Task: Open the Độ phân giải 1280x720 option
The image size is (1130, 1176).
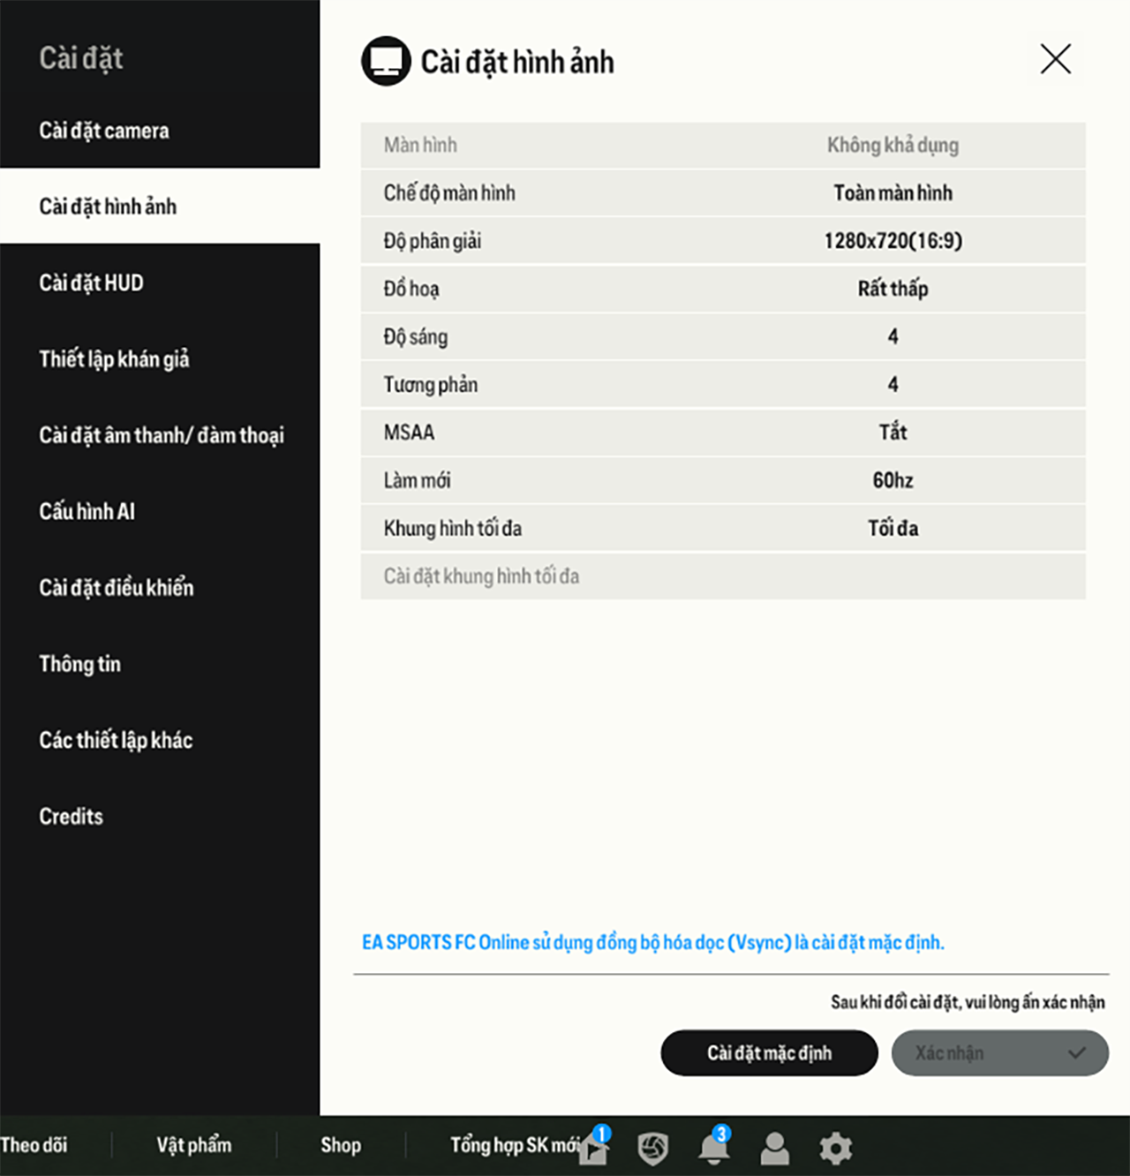Action: (893, 240)
